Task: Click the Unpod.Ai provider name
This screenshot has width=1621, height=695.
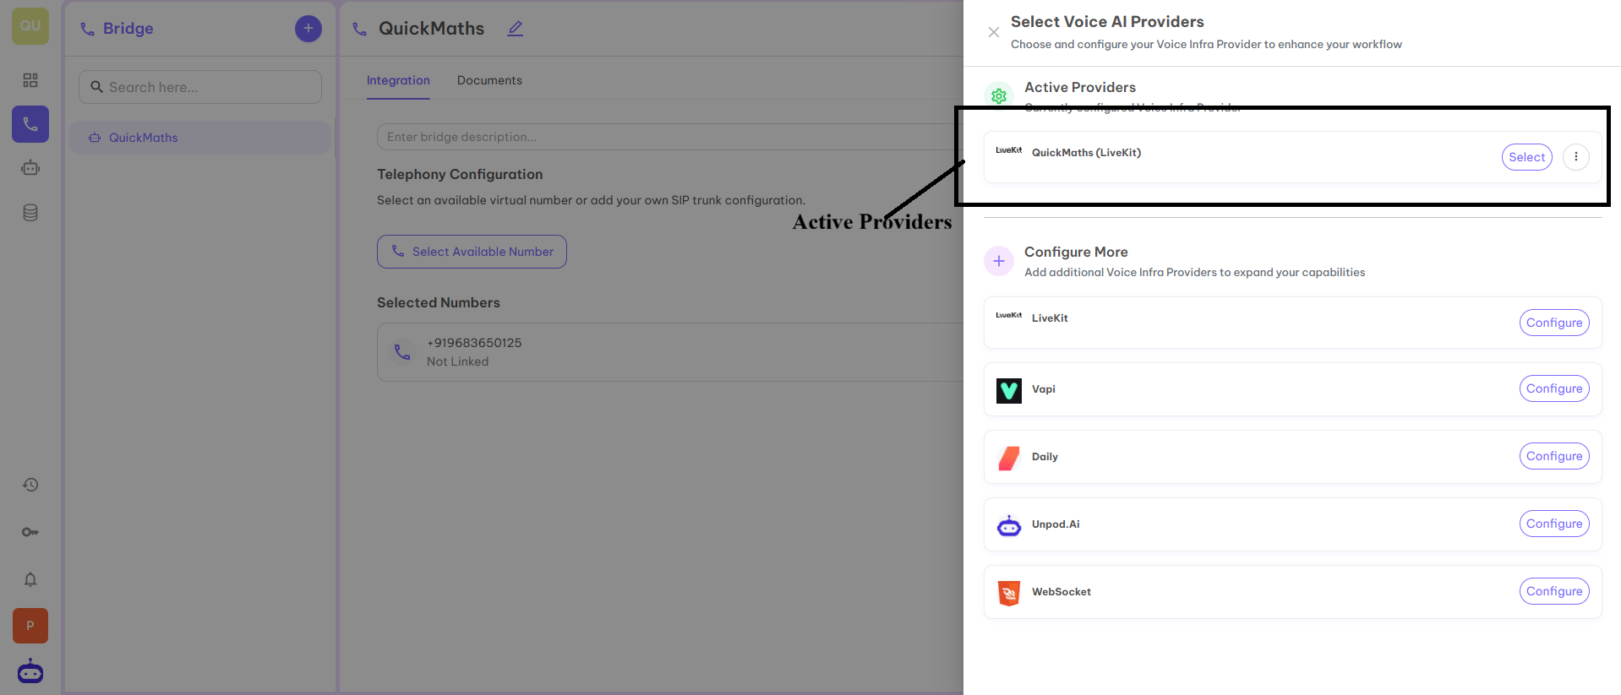Action: click(1056, 524)
